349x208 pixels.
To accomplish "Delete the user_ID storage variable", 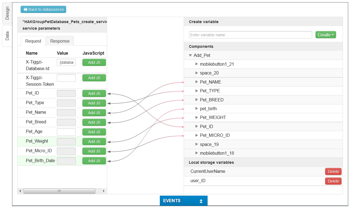I will click(333, 181).
